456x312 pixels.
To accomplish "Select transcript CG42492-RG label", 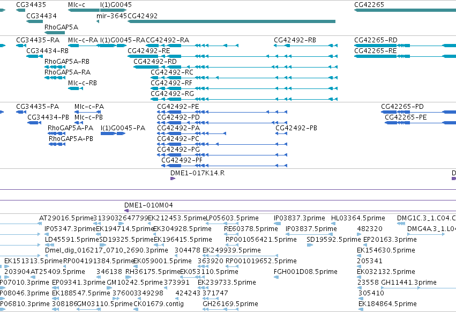I will pyautogui.click(x=172, y=94).
